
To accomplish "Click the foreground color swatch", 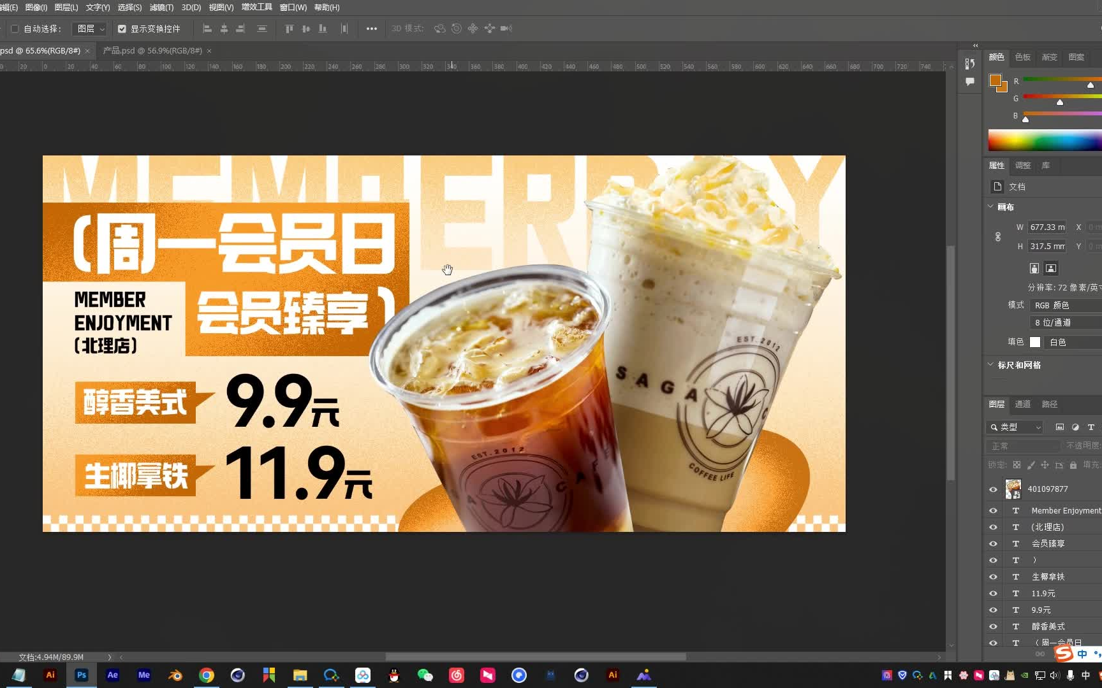I will 995,80.
